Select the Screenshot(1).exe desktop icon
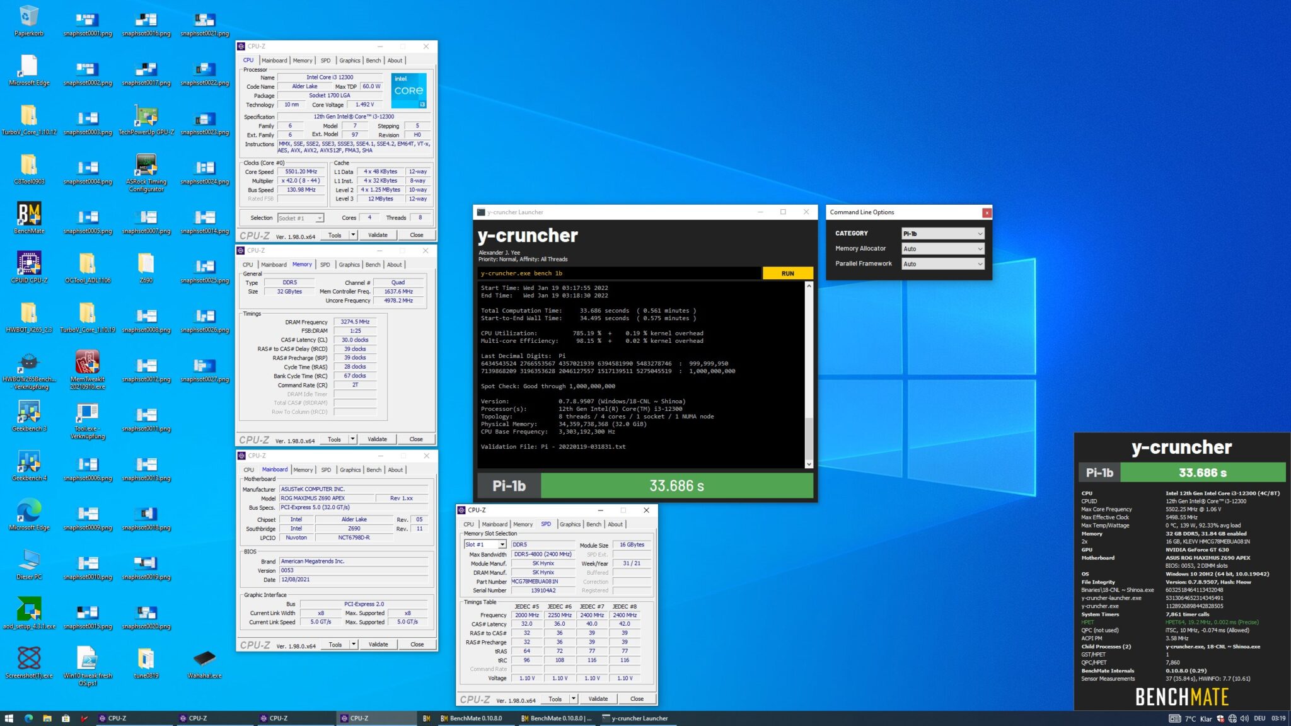This screenshot has width=1291, height=726. coord(29,663)
